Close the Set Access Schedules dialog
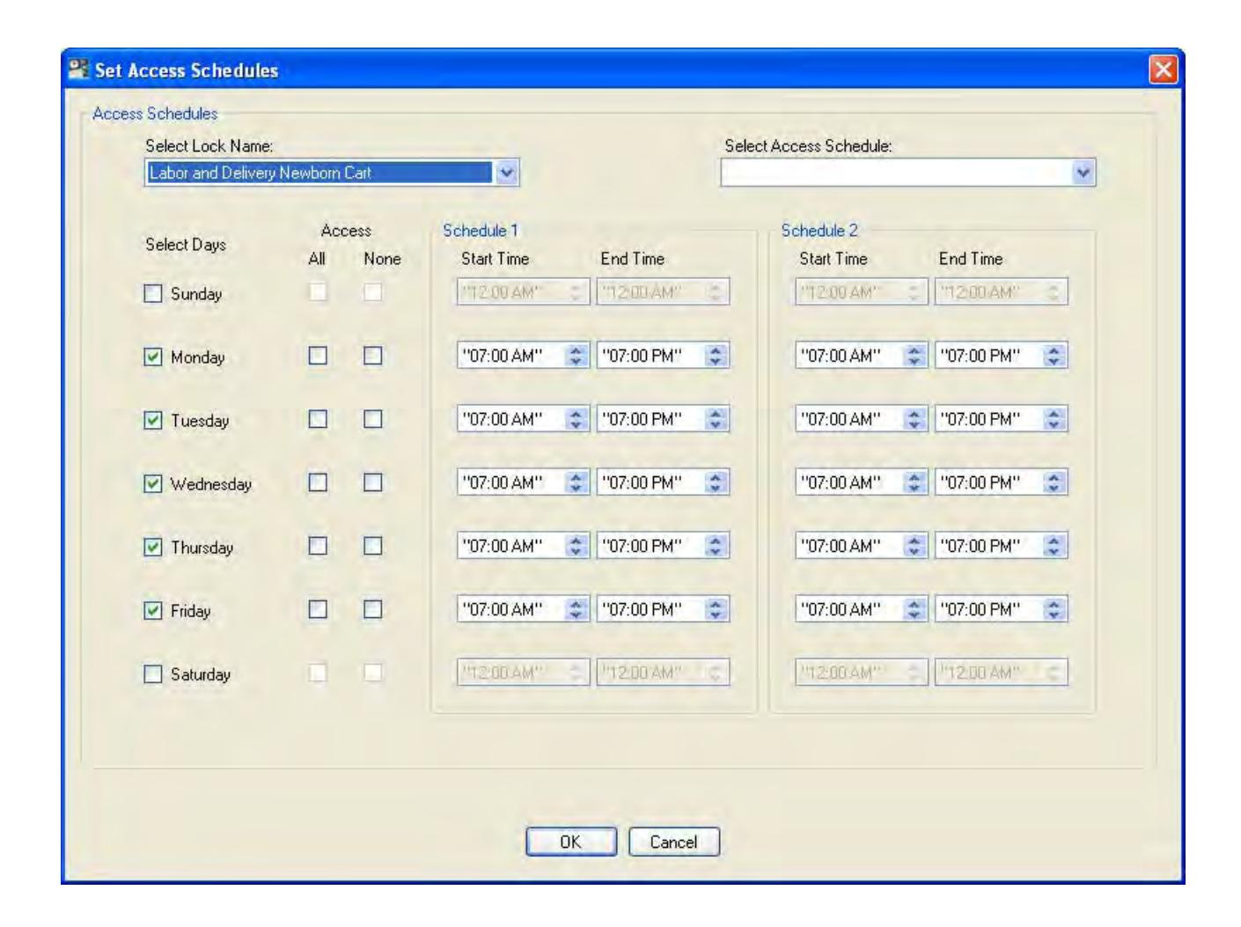 click(x=1164, y=70)
